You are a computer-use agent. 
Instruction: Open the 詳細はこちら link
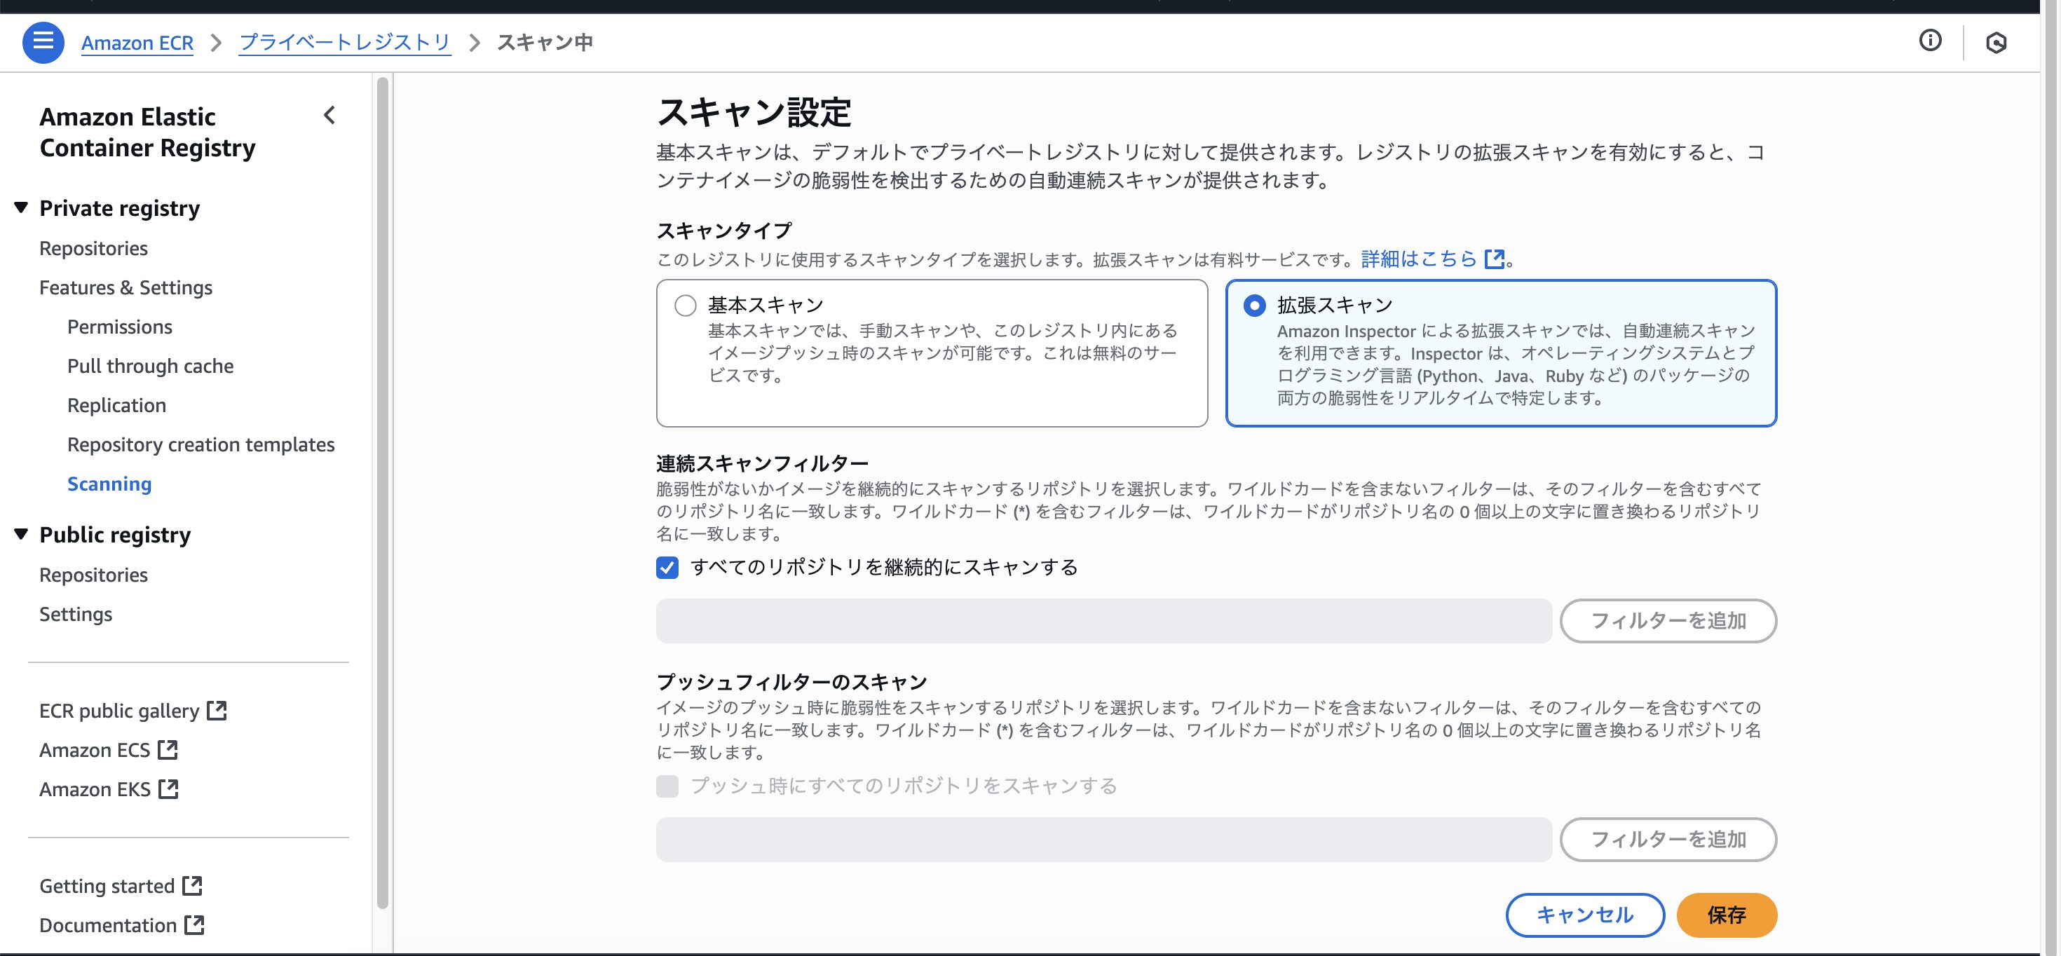[1419, 259]
